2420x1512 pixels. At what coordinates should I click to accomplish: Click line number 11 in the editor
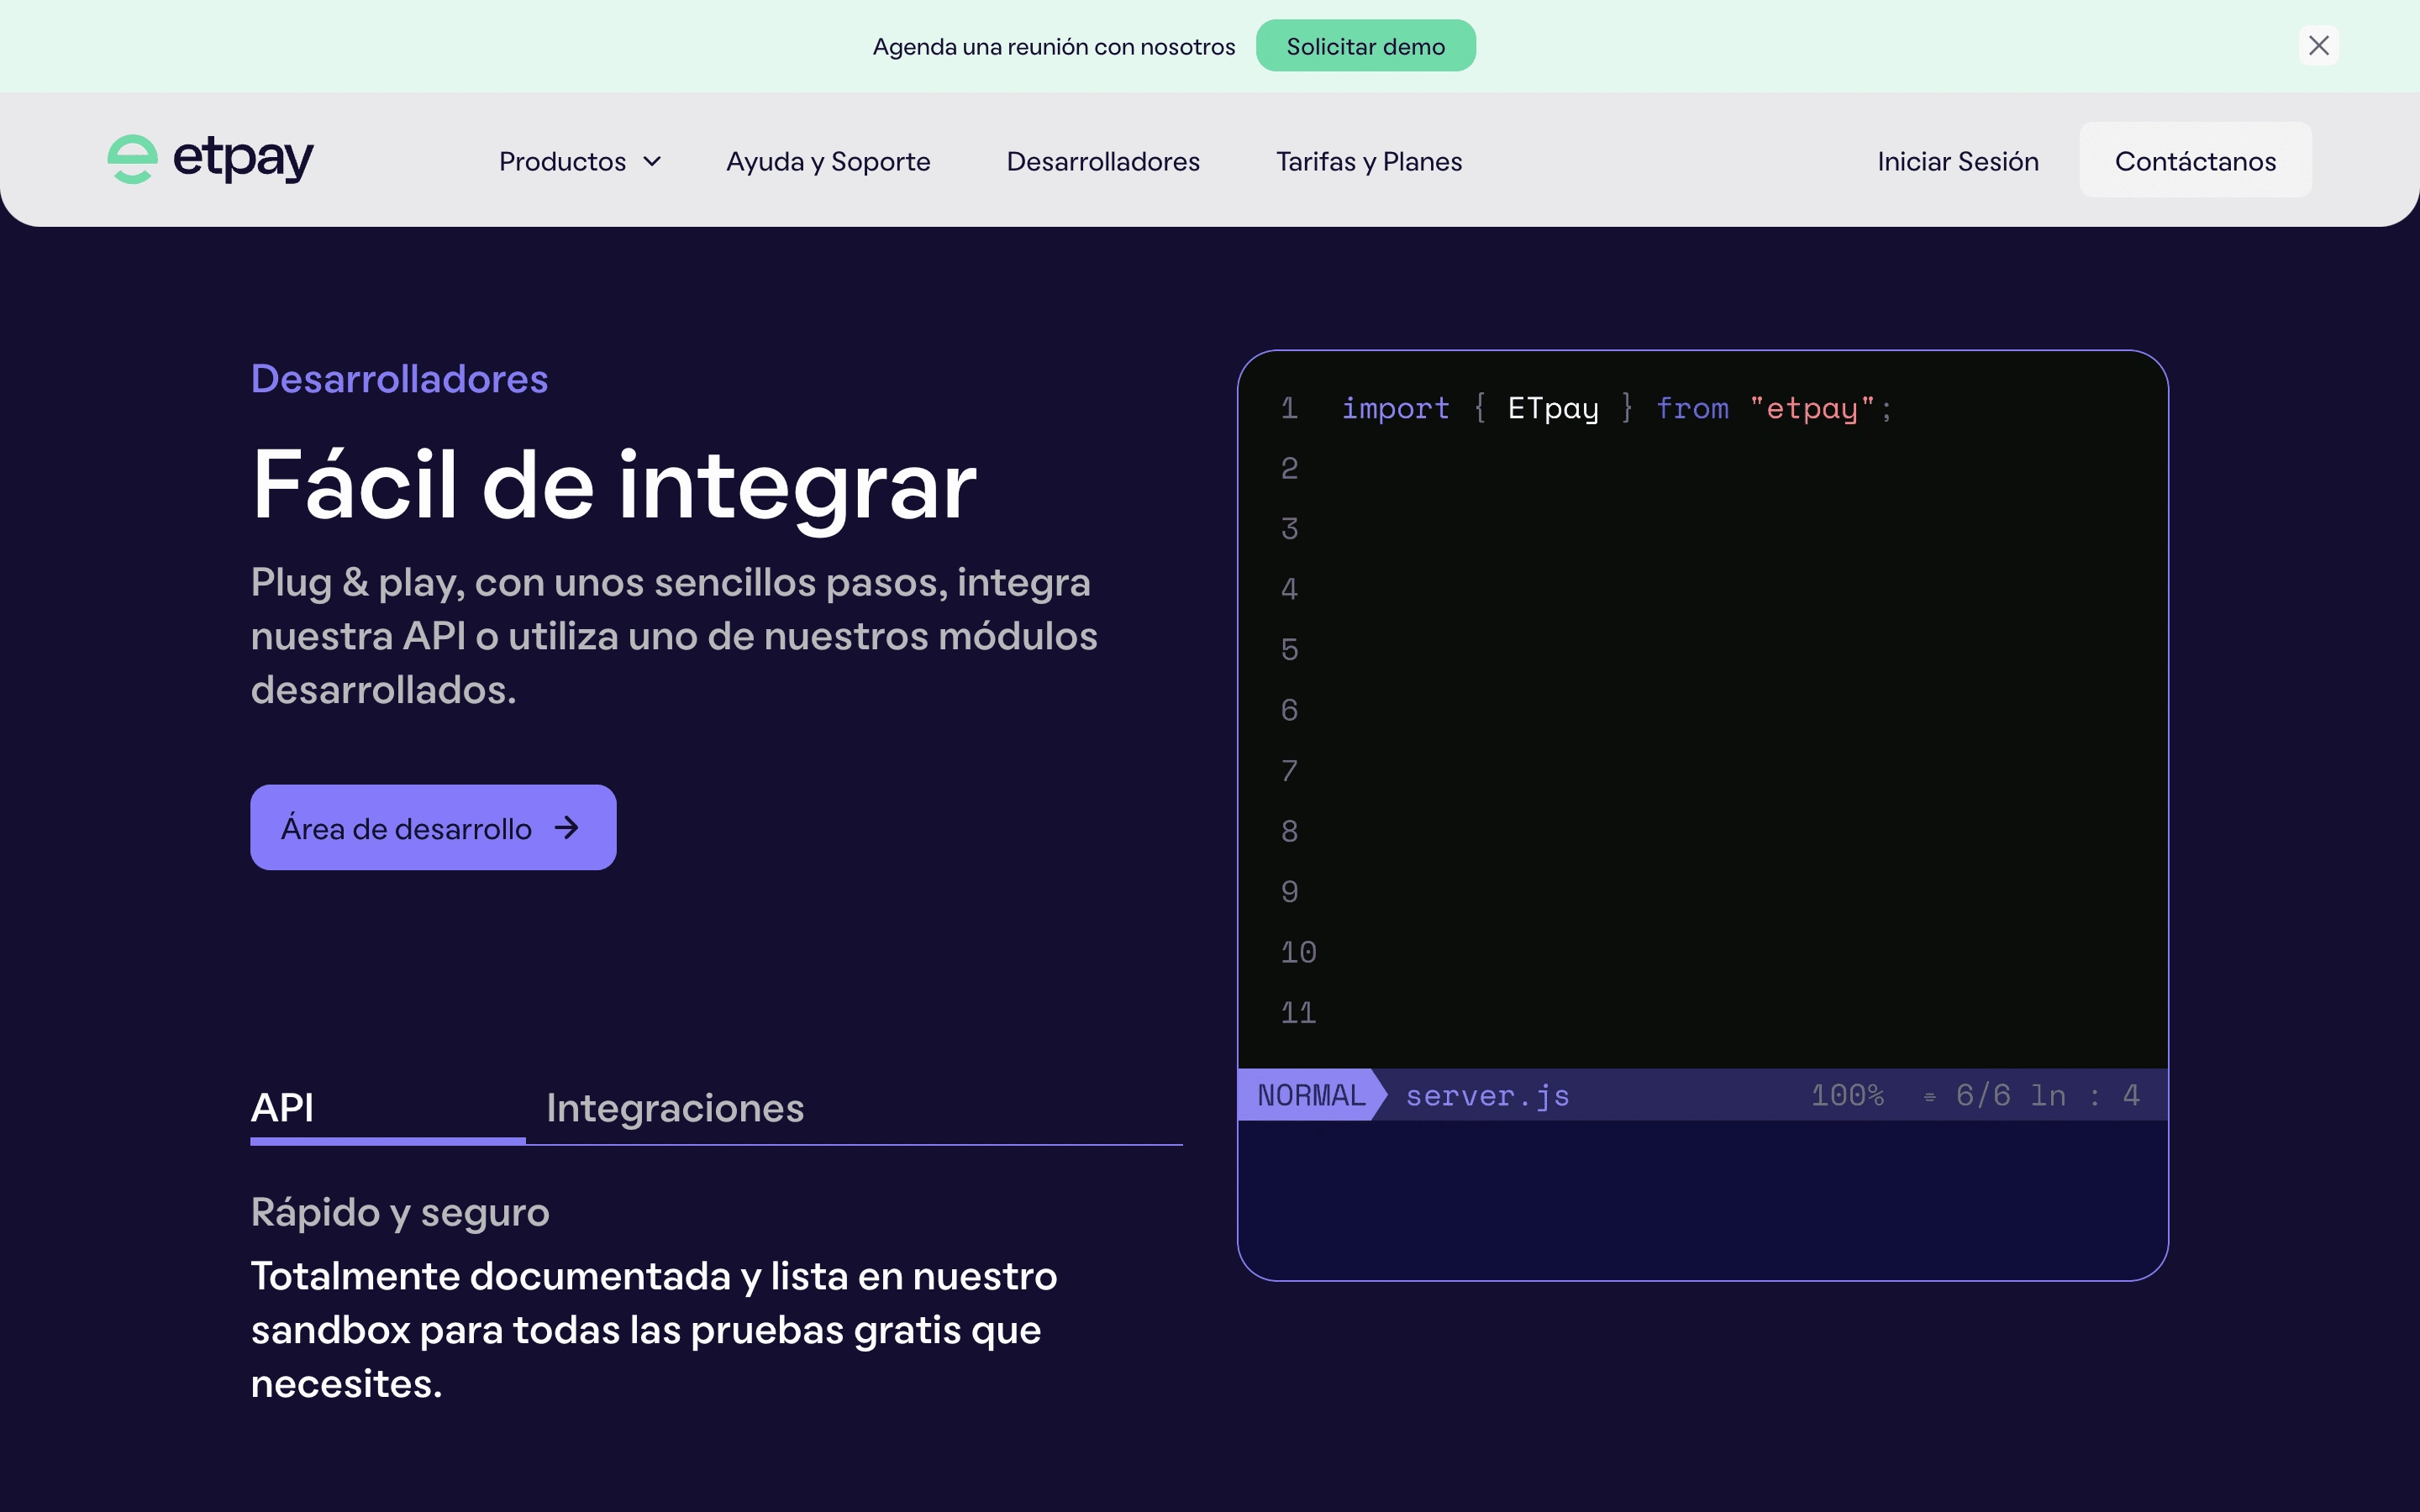(1298, 1013)
